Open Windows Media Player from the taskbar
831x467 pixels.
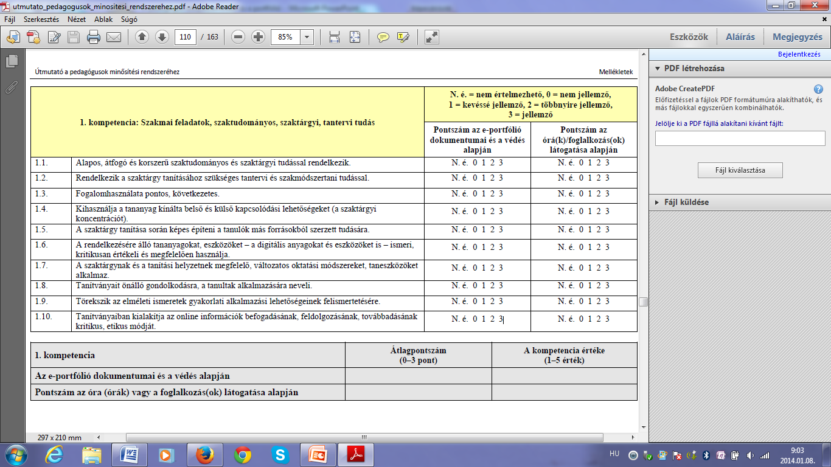(x=165, y=454)
